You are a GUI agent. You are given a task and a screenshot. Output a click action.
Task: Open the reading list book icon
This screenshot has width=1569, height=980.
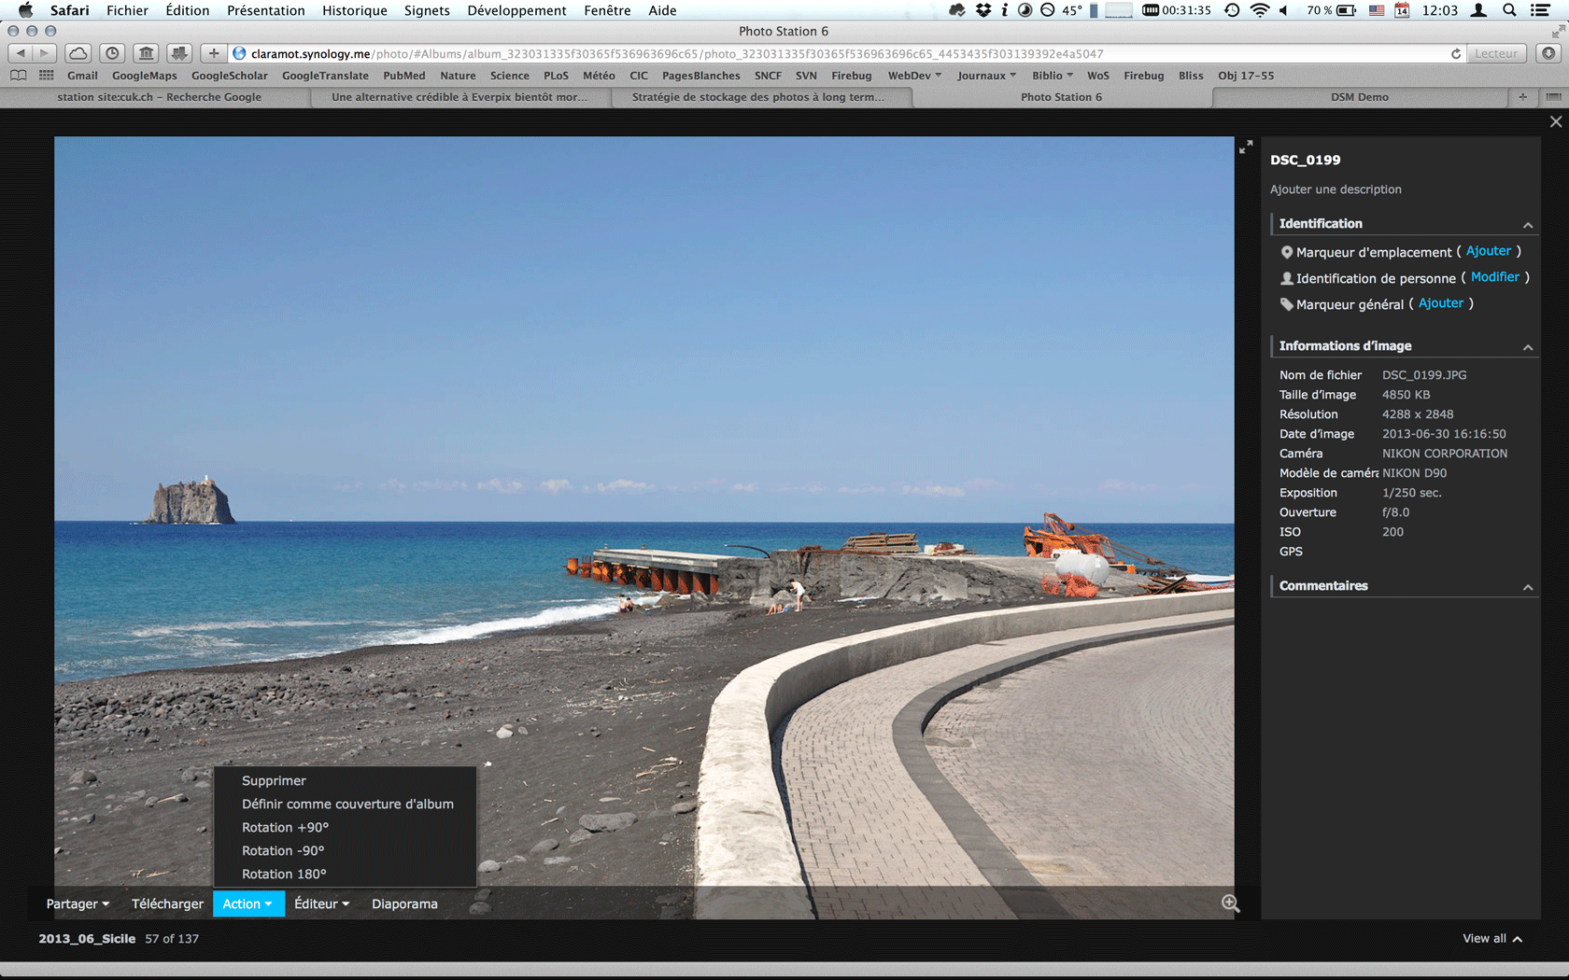(x=19, y=76)
